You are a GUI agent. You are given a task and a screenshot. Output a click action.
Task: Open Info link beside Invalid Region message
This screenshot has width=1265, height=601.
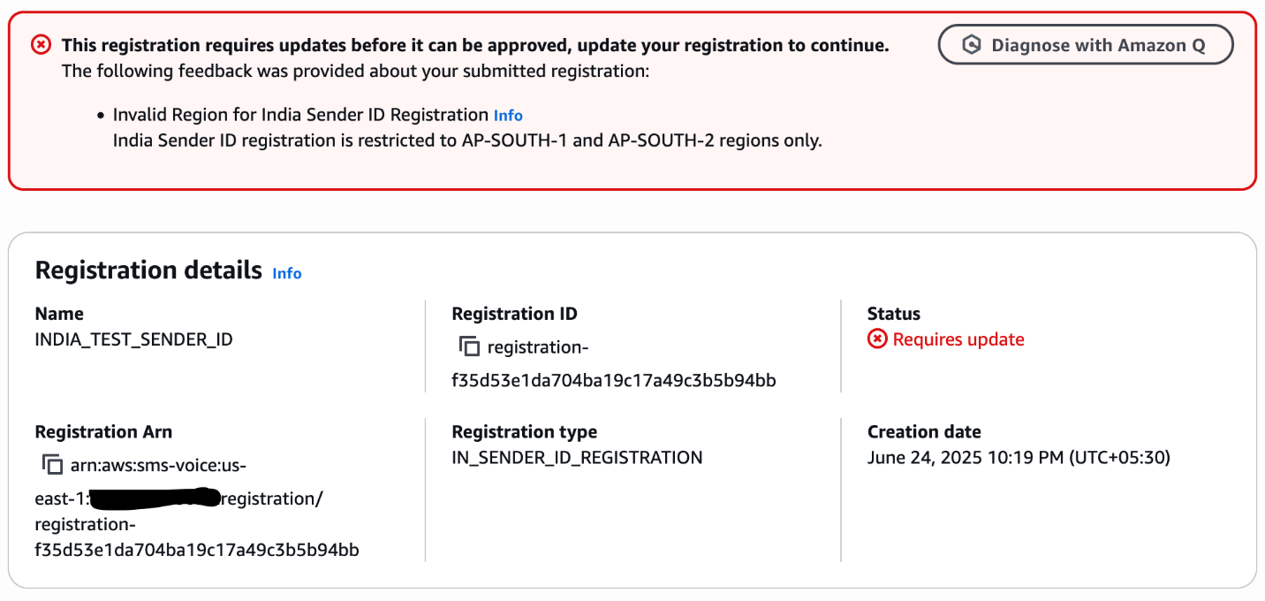(508, 116)
